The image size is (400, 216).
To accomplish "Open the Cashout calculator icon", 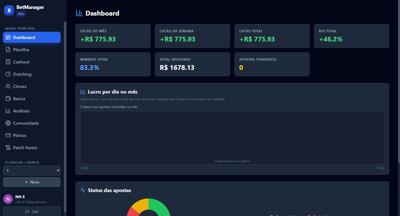I will click(x=8, y=62).
